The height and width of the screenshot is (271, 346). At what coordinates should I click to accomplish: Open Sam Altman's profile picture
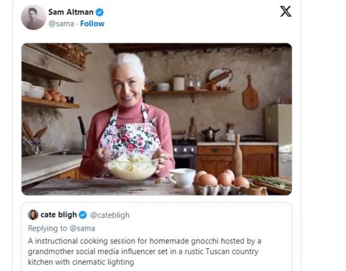33,17
